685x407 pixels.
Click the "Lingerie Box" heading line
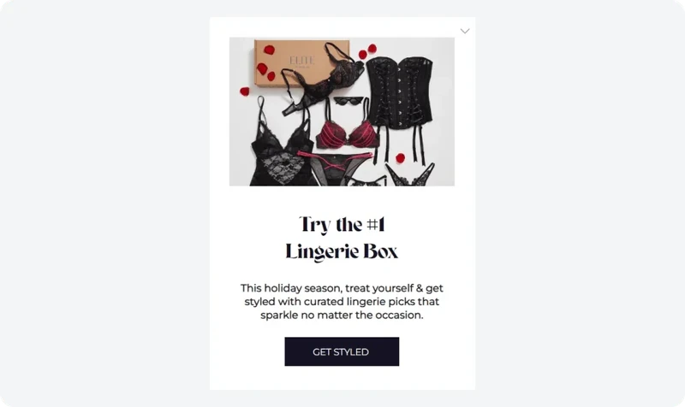pyautogui.click(x=342, y=251)
